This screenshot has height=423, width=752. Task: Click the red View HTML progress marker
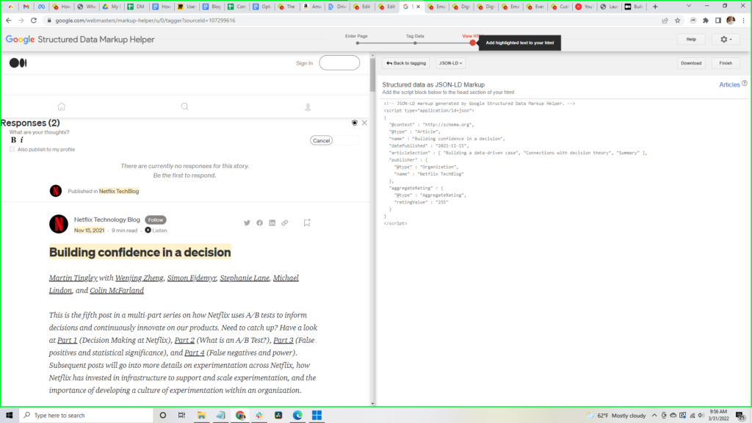coord(472,43)
